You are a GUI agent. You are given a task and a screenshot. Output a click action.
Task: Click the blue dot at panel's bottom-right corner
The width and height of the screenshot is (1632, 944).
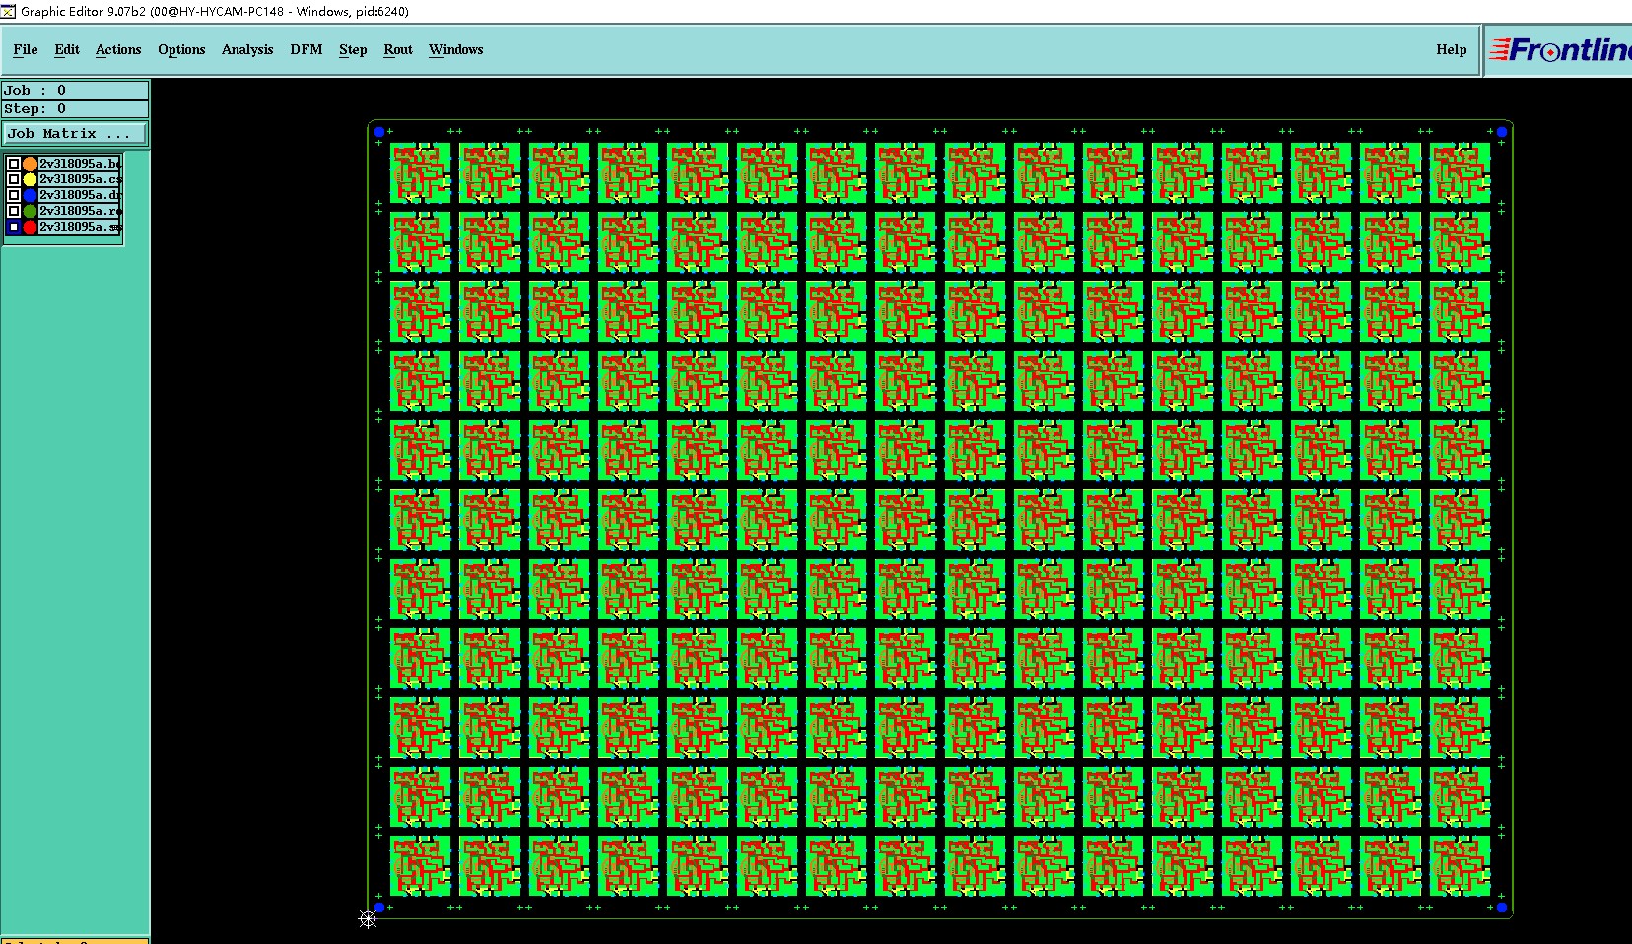tap(1502, 908)
